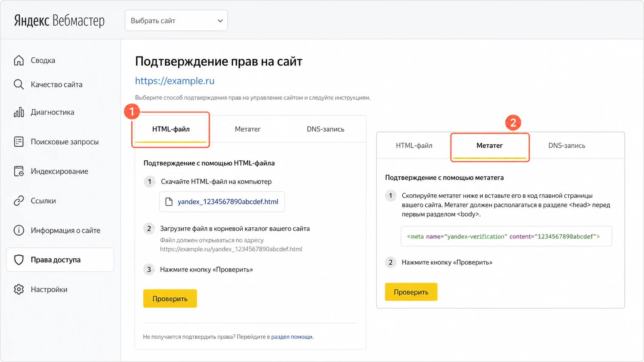Click the Настройки gear icon
The image size is (644, 362).
point(19,289)
